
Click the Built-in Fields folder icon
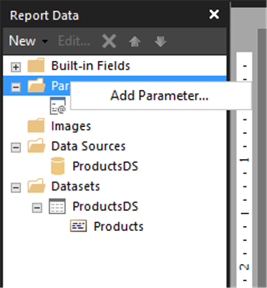pos(36,65)
